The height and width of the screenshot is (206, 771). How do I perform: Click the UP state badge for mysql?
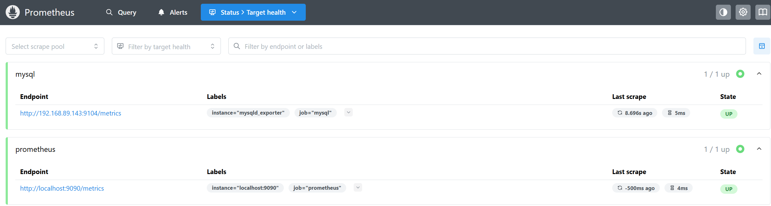tap(729, 114)
